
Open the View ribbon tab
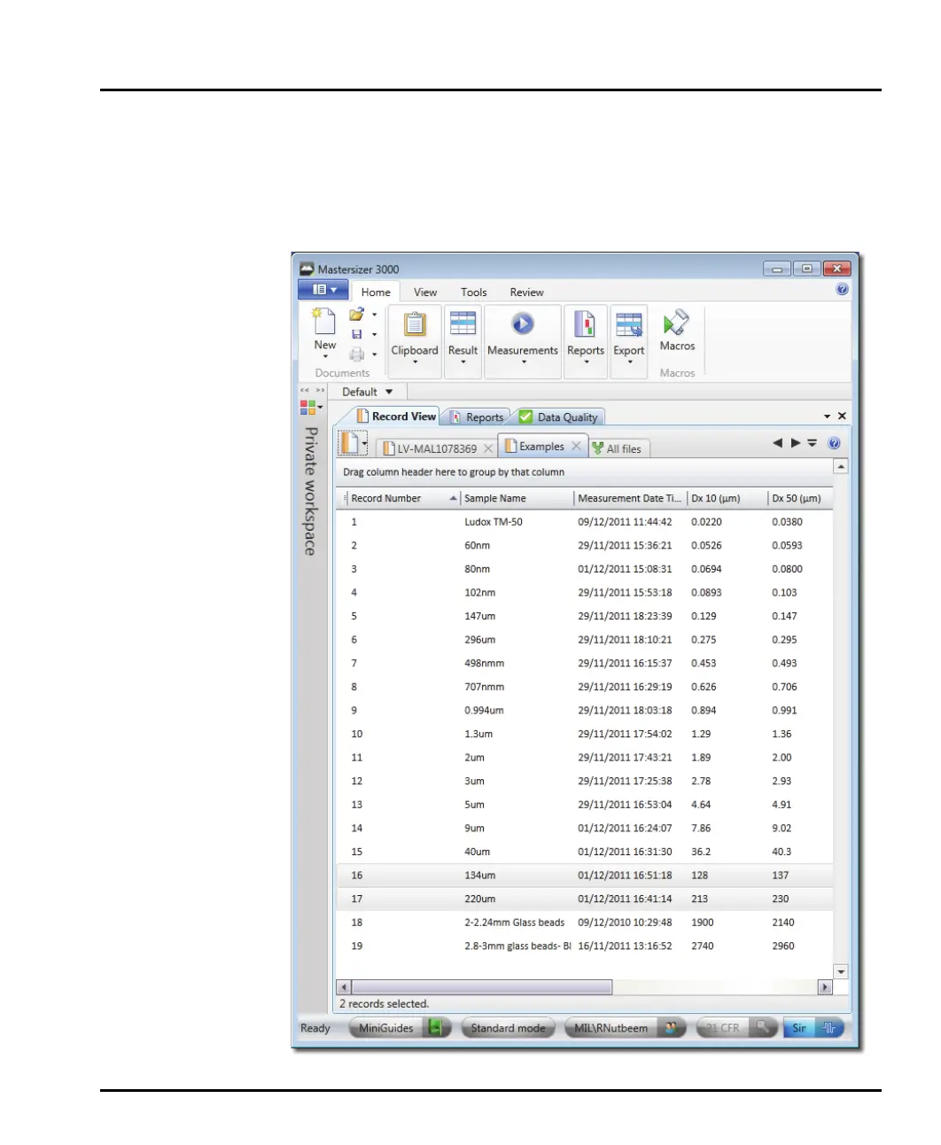pos(425,292)
